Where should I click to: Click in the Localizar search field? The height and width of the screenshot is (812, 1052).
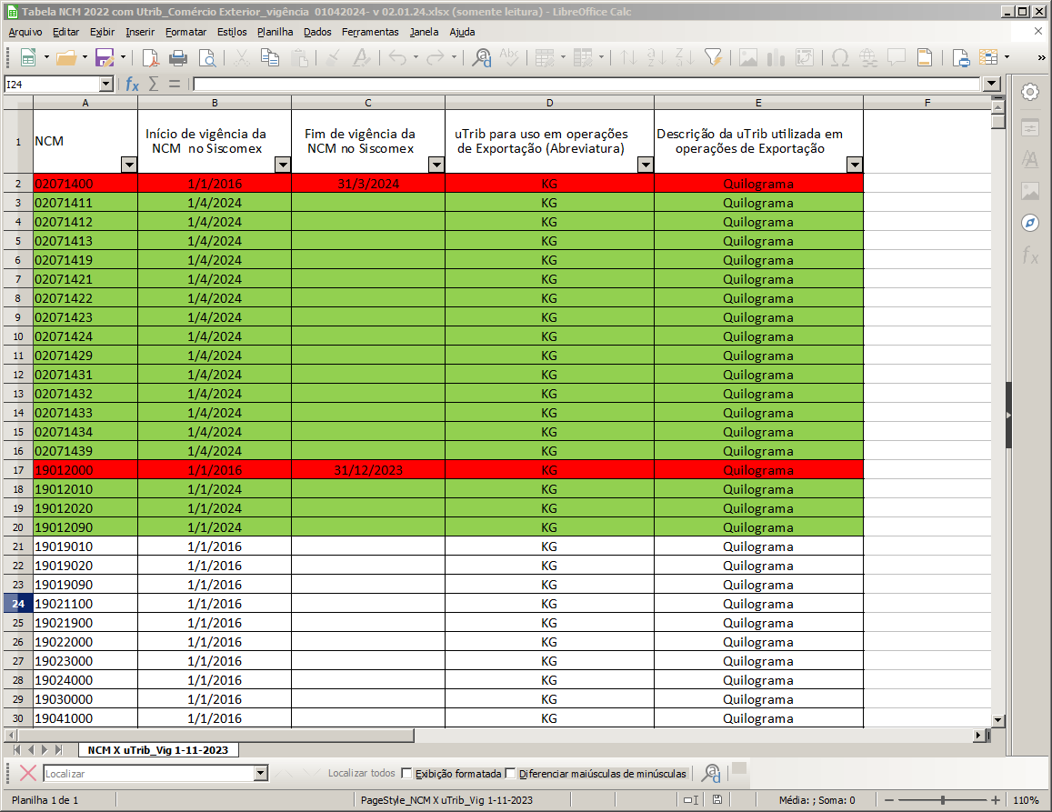[x=149, y=773]
